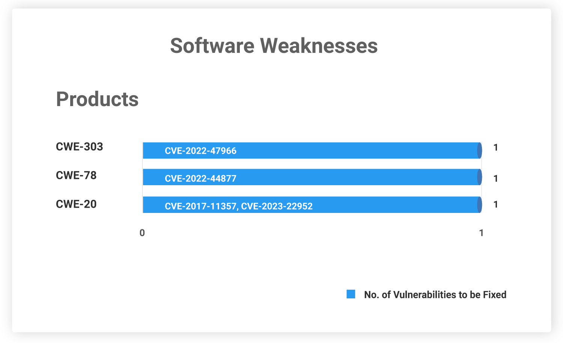Click the CVE-2017-11357, CVE-2023-22952 bar label
The image size is (563, 343).
point(239,206)
